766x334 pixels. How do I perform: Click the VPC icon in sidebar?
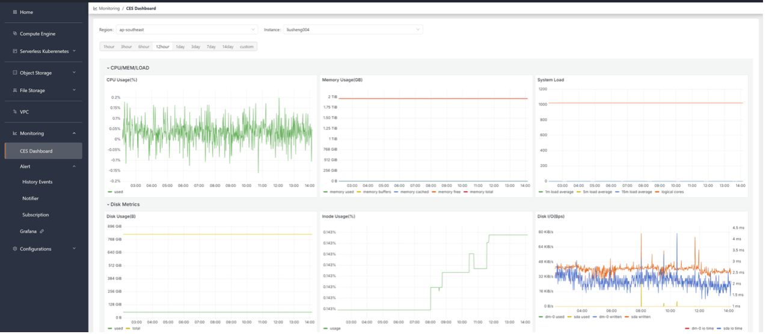(15, 112)
